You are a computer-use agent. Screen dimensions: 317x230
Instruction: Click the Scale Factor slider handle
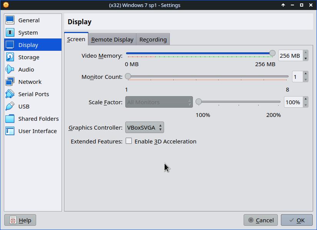(199, 102)
